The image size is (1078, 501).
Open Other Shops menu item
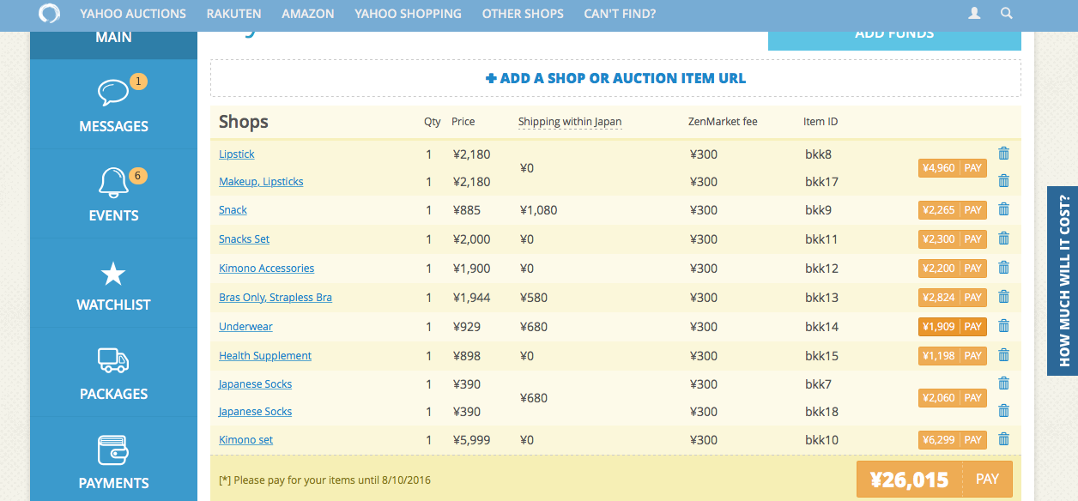coord(523,14)
